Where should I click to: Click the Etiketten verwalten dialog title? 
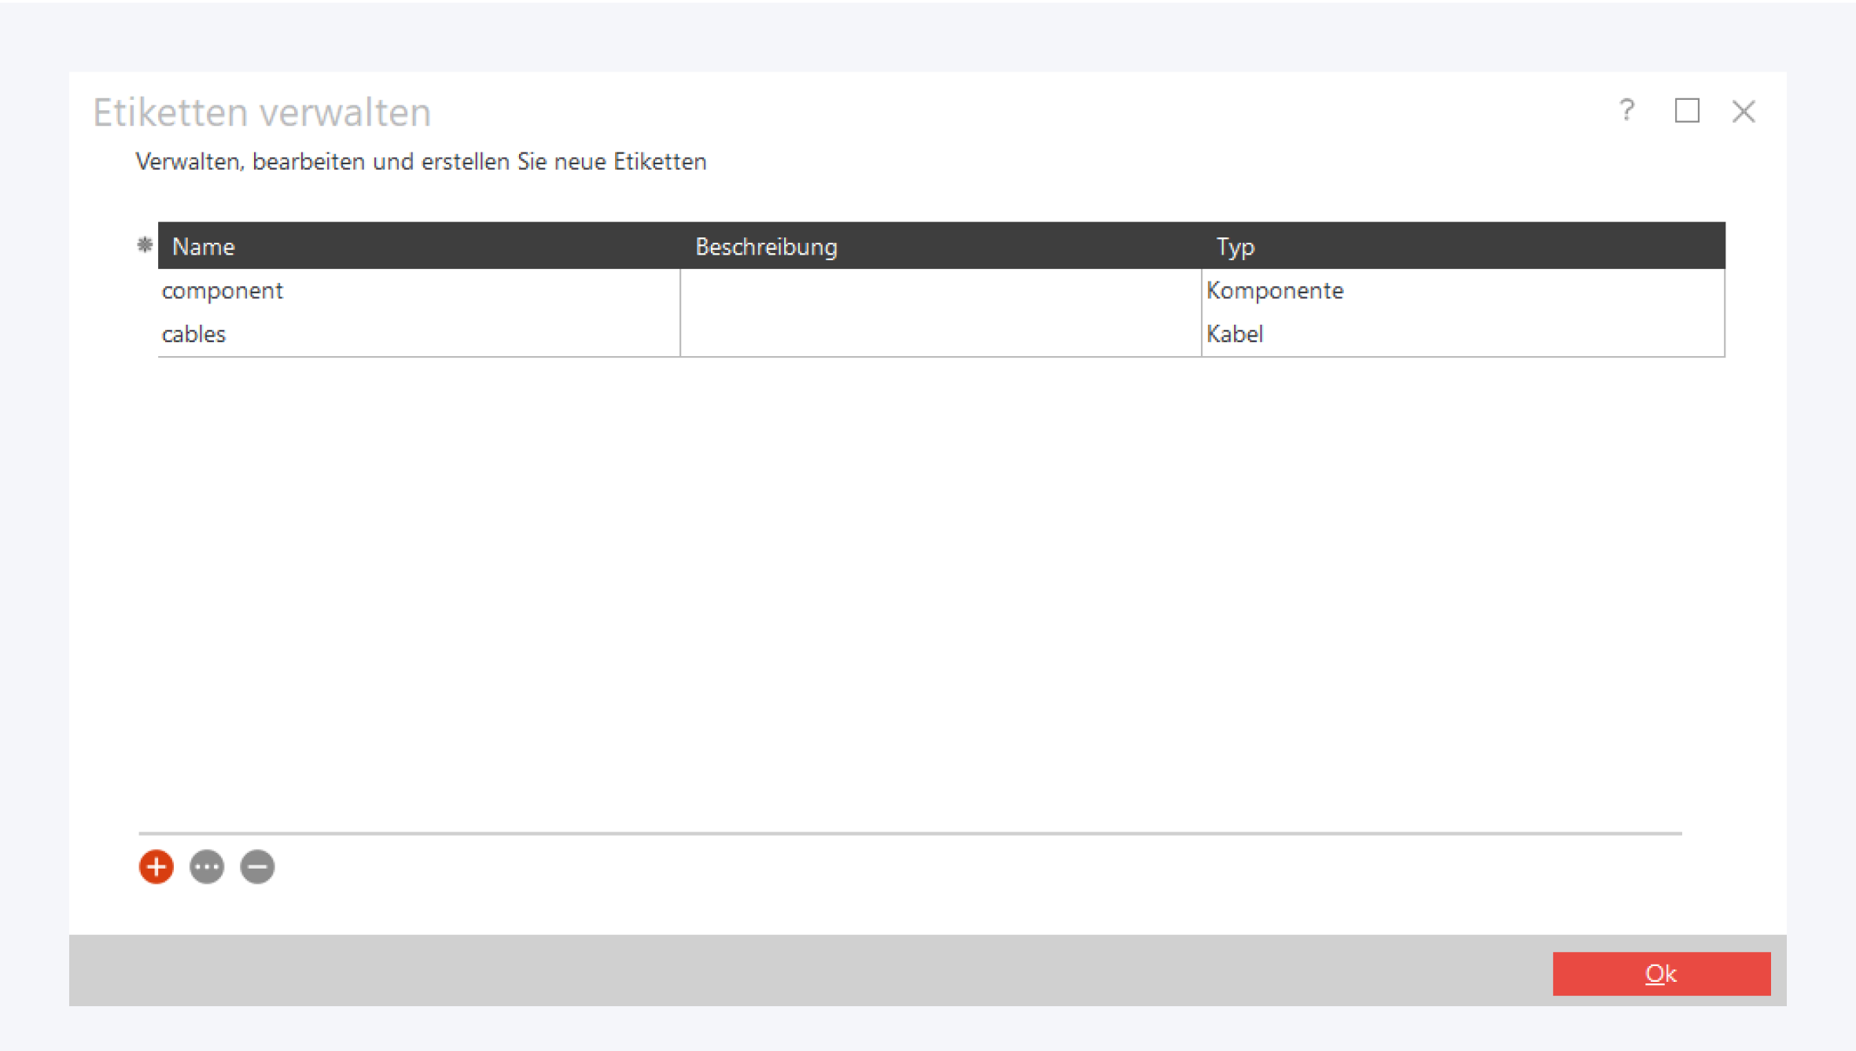[x=262, y=112]
